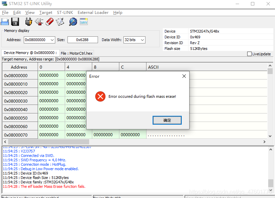The width and height of the screenshot is (275, 198).
Task: Maximize the ST-LINK Utility window
Action: click(253, 4)
